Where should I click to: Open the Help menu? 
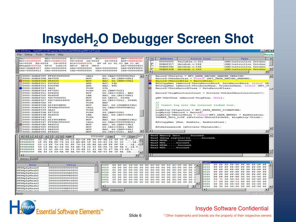(x=61, y=55)
